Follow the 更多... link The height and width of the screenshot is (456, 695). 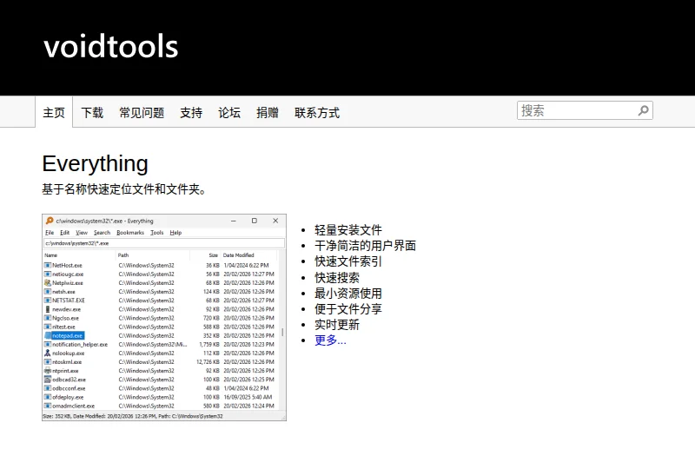(x=330, y=340)
